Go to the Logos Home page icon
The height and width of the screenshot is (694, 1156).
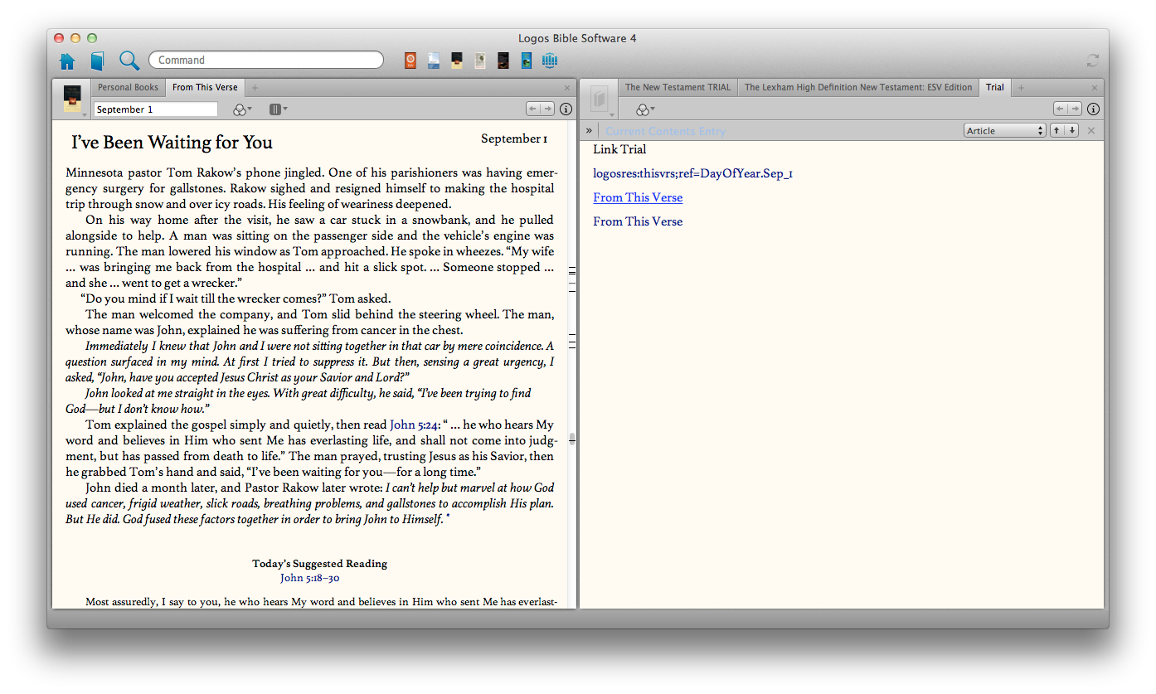pyautogui.click(x=67, y=61)
